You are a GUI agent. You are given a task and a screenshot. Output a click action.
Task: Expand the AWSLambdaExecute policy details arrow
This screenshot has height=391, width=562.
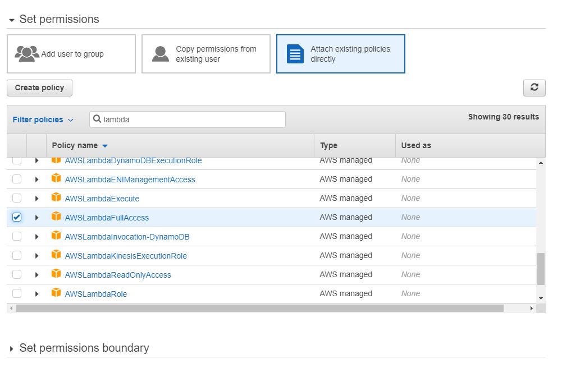pos(36,199)
